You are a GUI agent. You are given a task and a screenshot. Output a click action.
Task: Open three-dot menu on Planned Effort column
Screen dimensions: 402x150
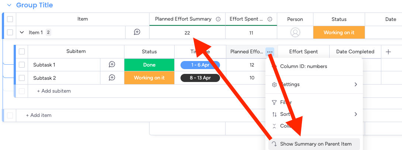[270, 52]
